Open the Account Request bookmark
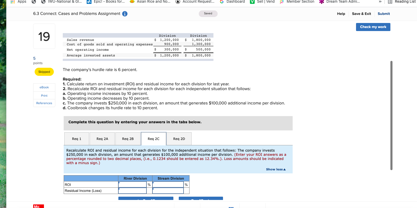417x208 pixels. coord(195,2)
